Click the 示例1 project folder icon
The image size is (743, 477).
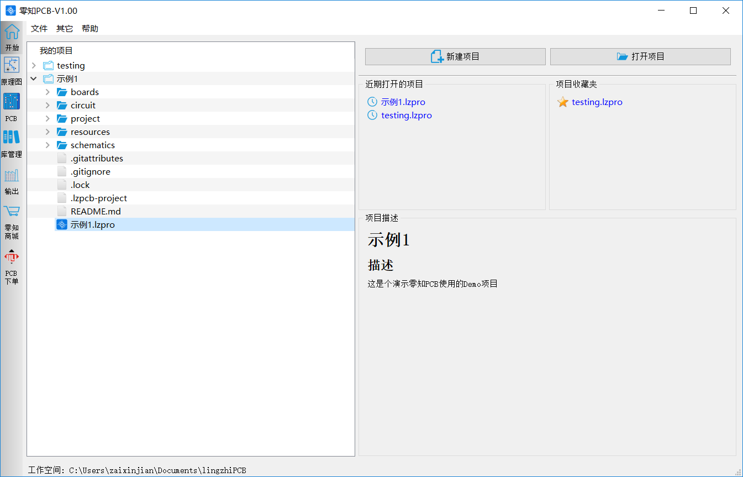point(49,78)
